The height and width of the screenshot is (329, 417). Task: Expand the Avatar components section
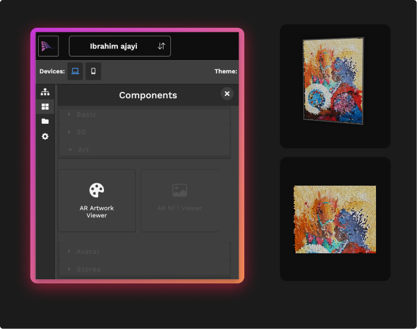pos(88,252)
